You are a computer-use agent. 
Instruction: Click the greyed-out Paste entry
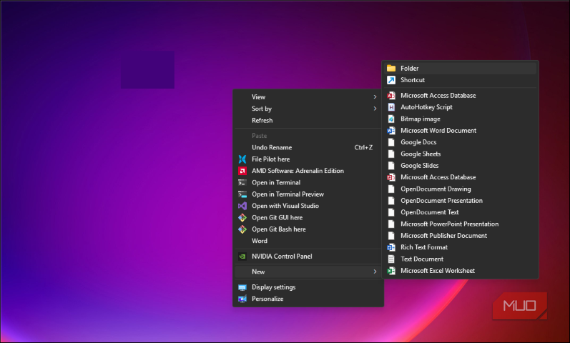click(308, 136)
